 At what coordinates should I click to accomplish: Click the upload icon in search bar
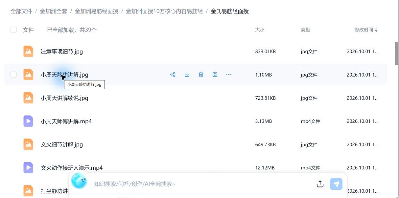pos(320,184)
